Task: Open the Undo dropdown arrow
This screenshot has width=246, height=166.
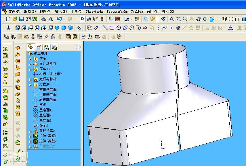Action: (x=64, y=19)
